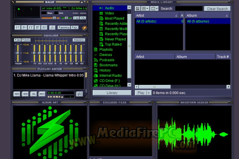Open the columns layout dropdown
Image resolution: width=239 pixels, height=159 pixels.
click(x=154, y=9)
